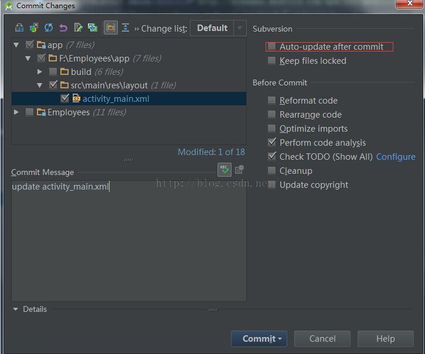
Task: Click the green double-page toolbar icon
Action: pos(93,28)
